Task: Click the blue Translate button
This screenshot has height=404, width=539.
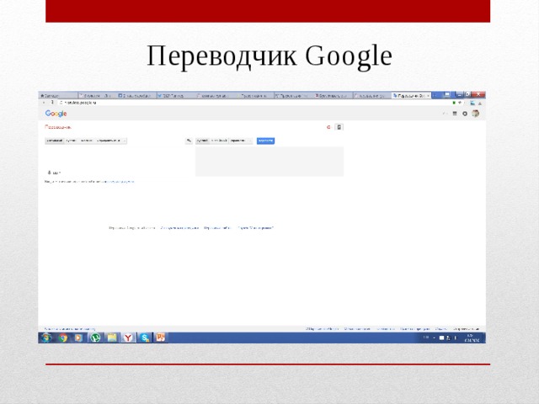Action: 265,141
